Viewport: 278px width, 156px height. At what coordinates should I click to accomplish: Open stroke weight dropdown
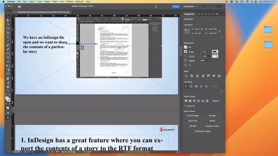point(209,52)
